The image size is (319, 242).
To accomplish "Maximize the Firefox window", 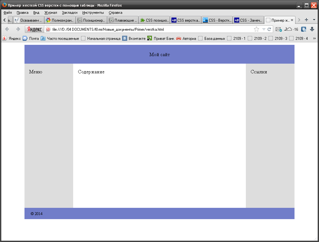I will [x=306, y=5].
